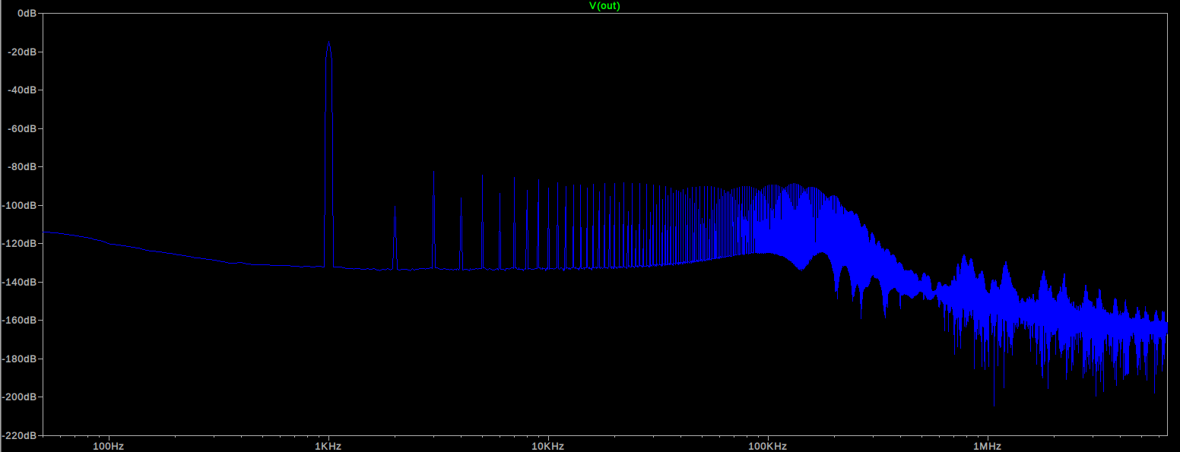Click the -80dB vertical axis label
1180x452 pixels.
pos(23,166)
